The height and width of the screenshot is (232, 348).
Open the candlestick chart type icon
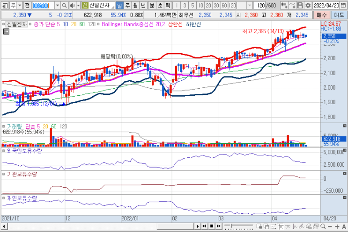pos(284,5)
